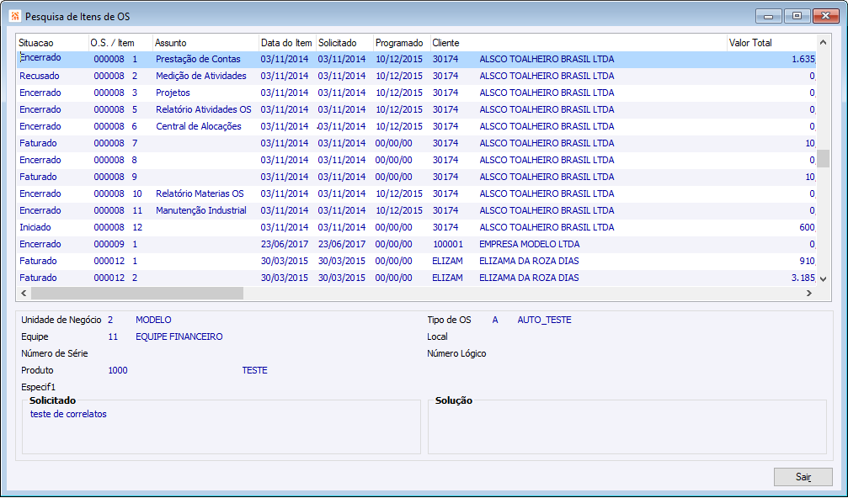Sort by the Assunto column header
Screen dimensions: 848x498
206,43
